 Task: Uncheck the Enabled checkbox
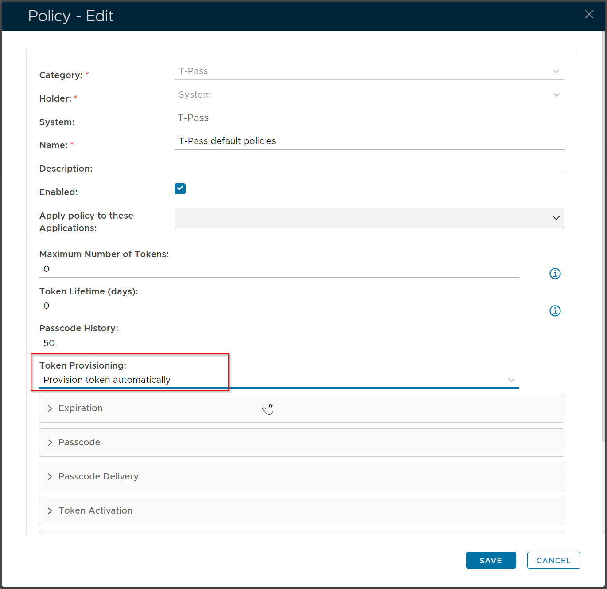(x=180, y=189)
